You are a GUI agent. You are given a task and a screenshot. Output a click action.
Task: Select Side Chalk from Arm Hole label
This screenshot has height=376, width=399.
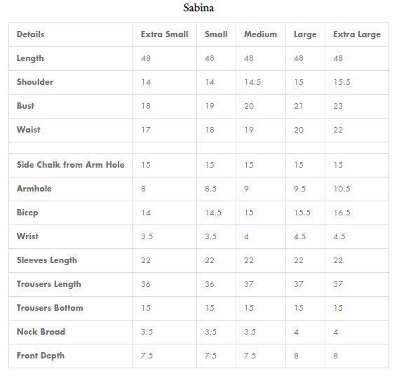pos(71,165)
